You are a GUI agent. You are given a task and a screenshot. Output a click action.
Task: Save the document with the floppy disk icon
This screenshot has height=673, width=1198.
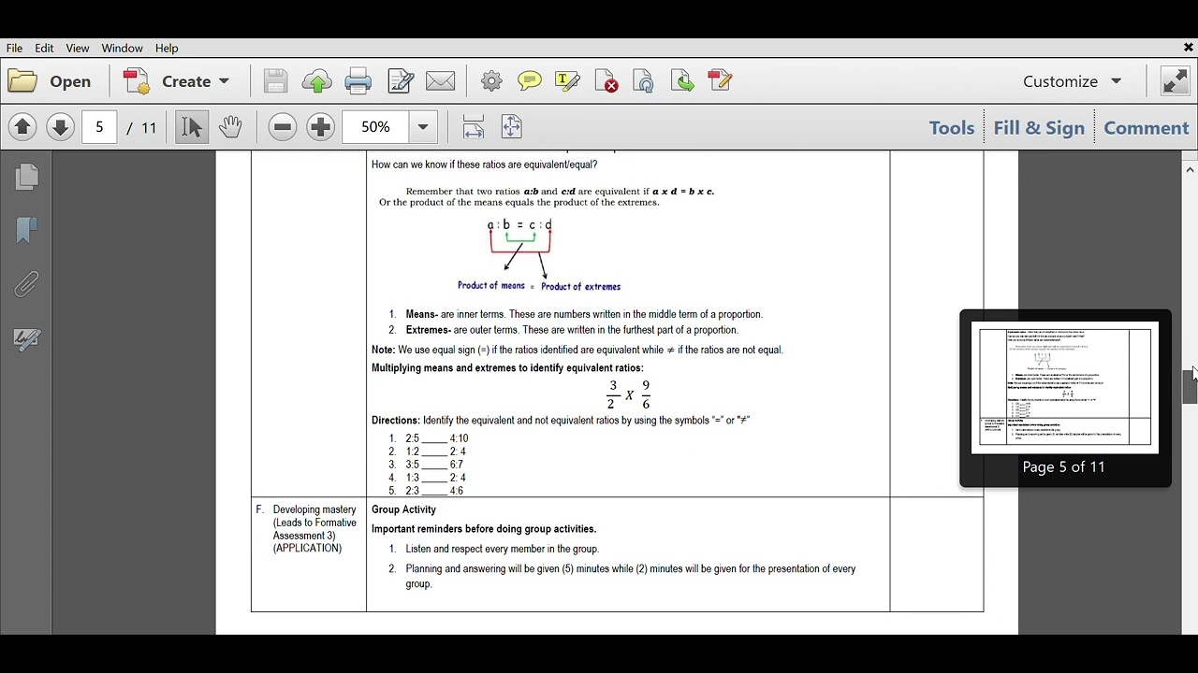click(275, 81)
